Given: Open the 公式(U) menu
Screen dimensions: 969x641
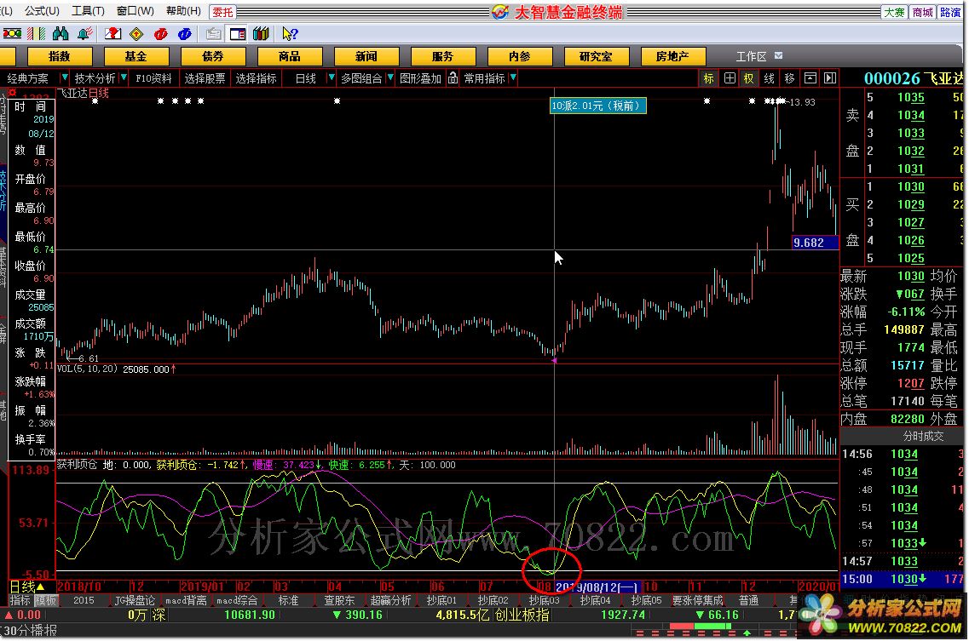Looking at the screenshot, I should click(42, 11).
